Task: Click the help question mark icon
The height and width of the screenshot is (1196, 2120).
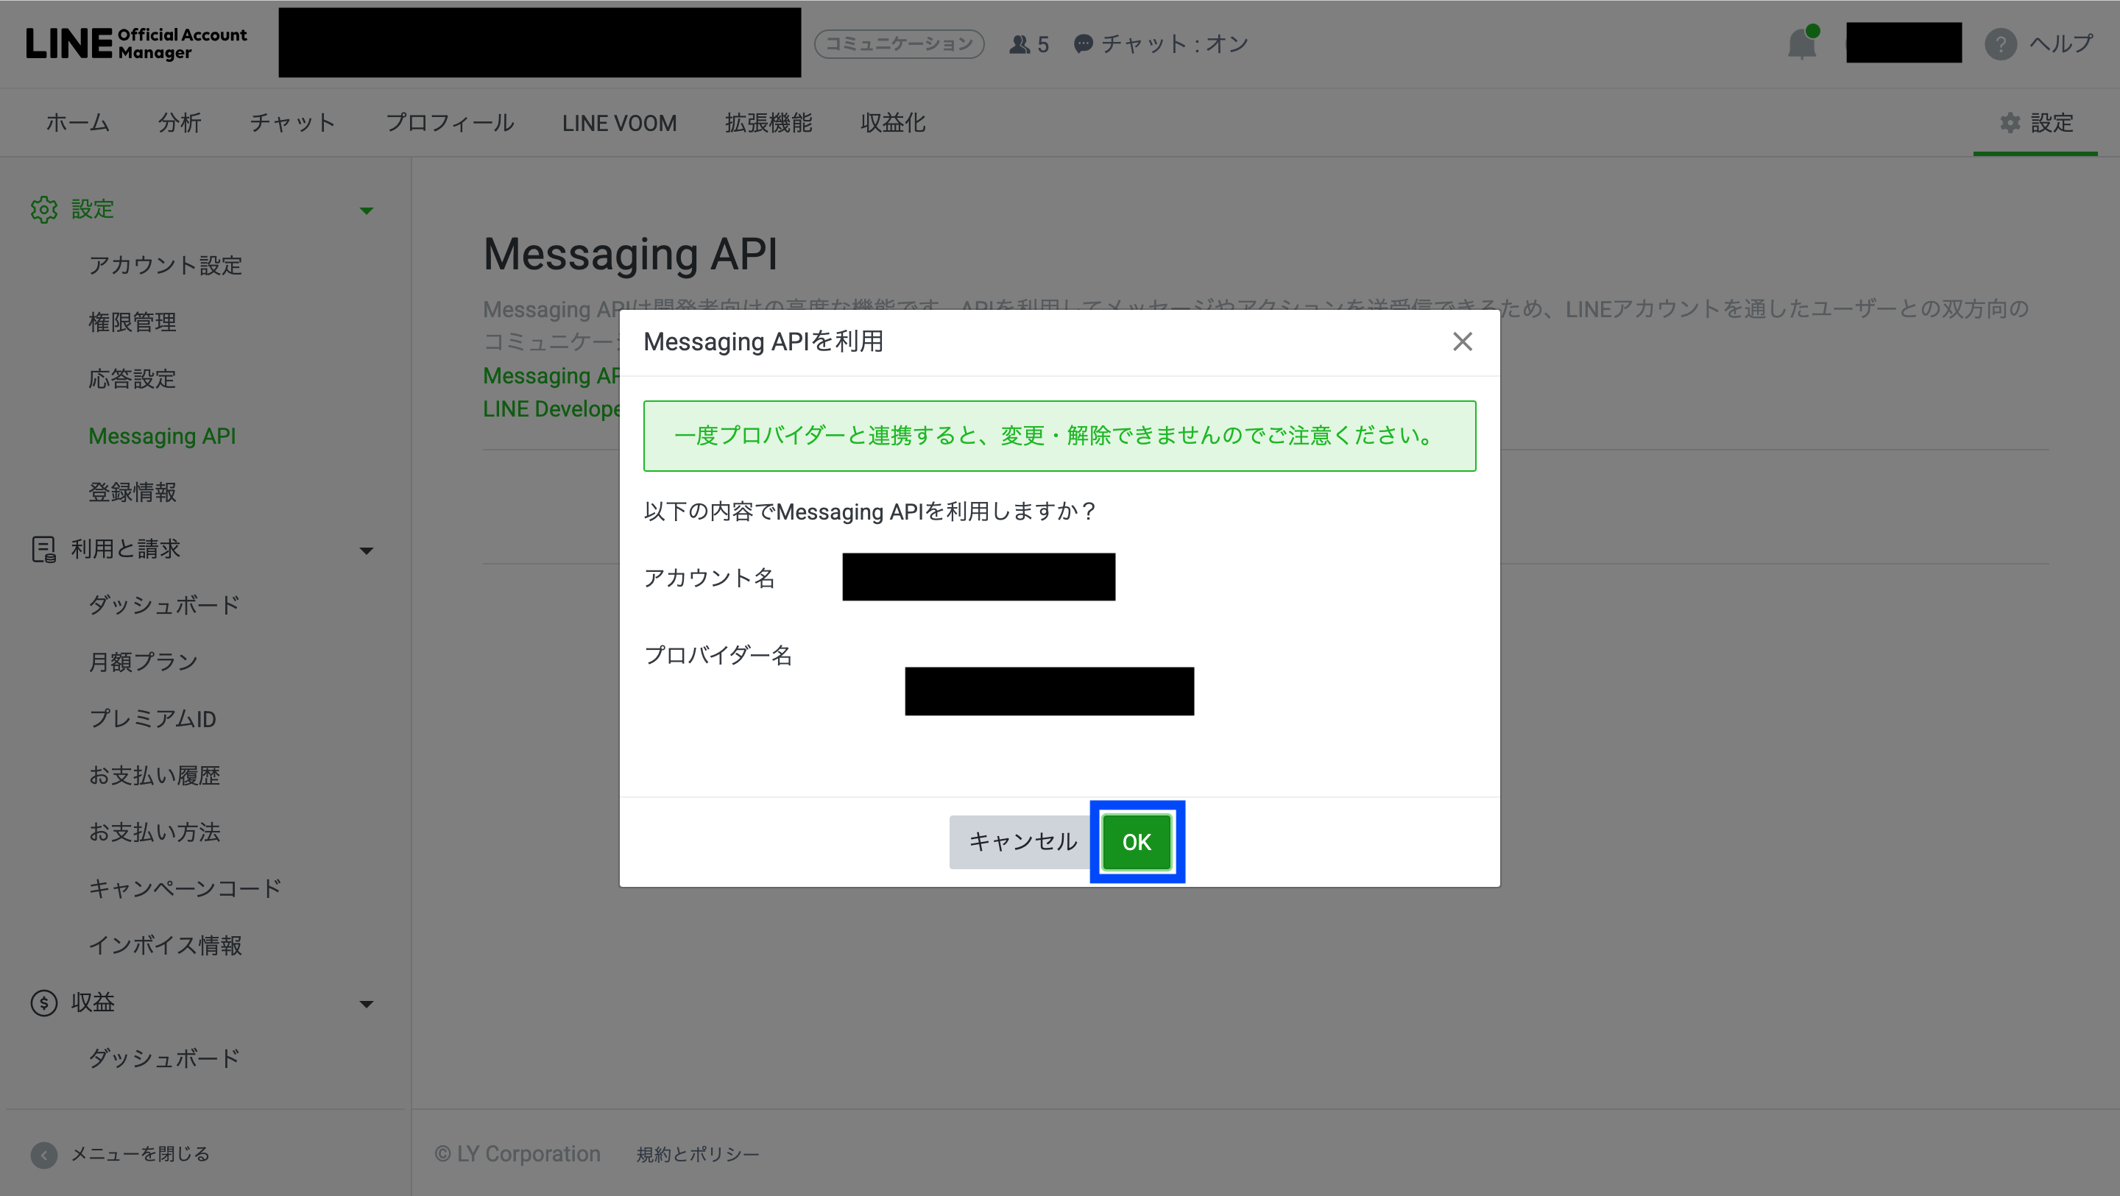Action: (x=2000, y=43)
